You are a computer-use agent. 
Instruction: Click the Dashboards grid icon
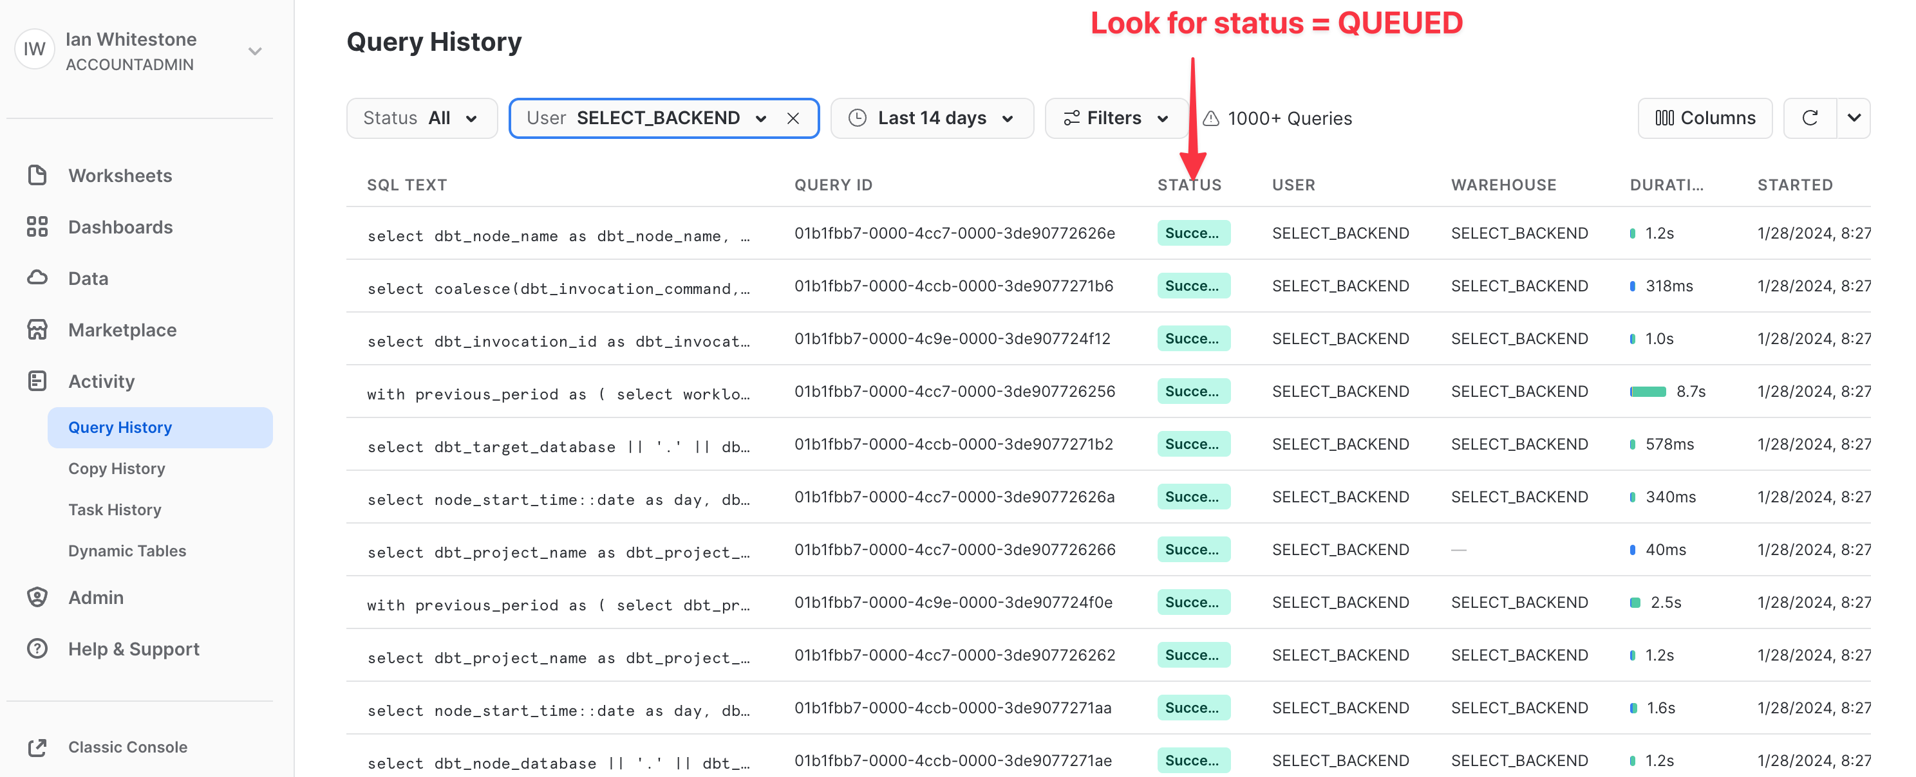point(37,226)
